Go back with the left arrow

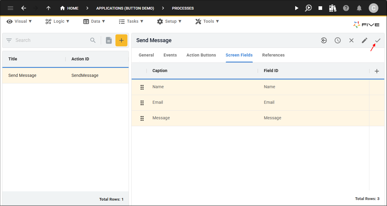coord(24,8)
